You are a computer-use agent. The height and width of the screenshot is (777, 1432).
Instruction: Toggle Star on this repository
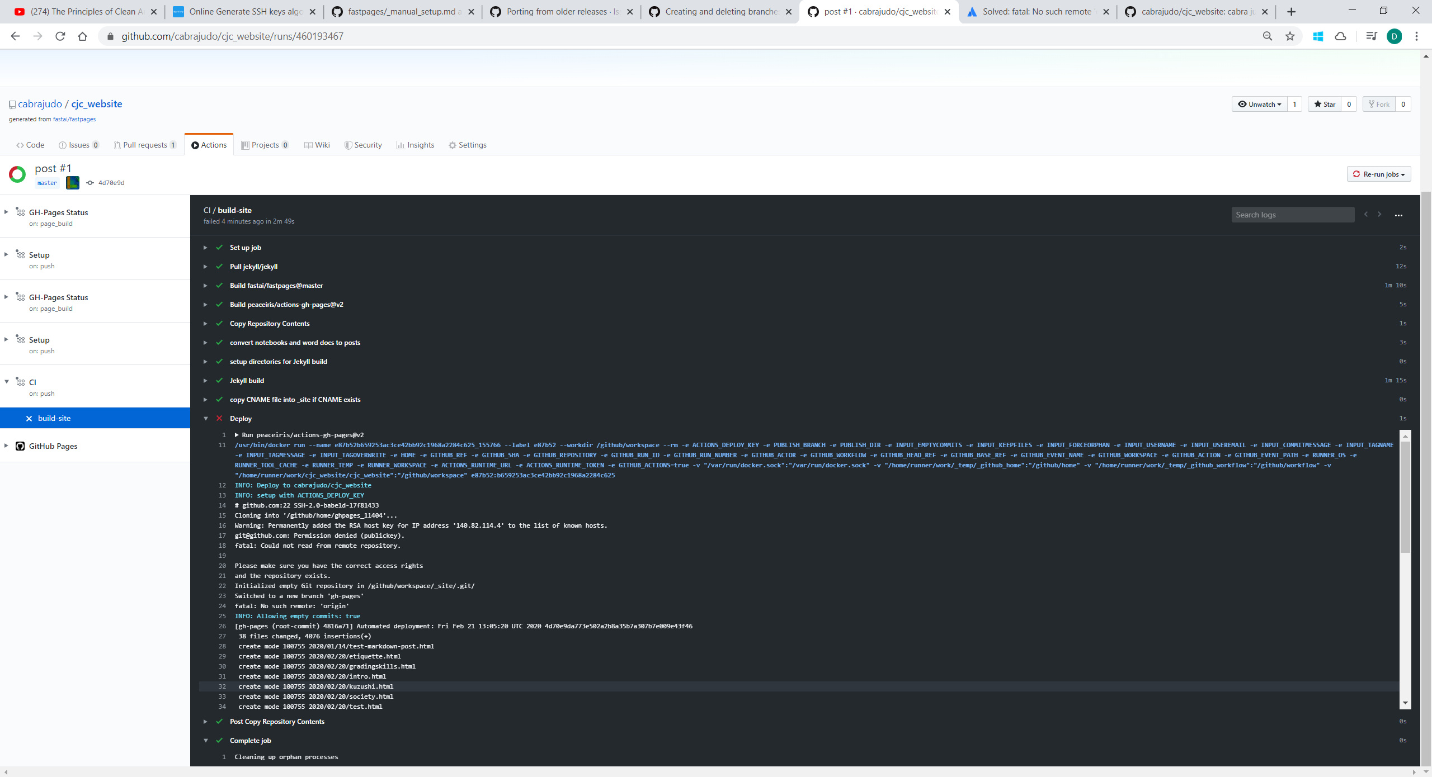1325,104
